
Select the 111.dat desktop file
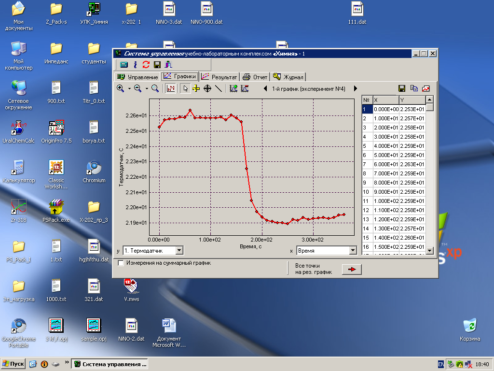click(x=357, y=13)
